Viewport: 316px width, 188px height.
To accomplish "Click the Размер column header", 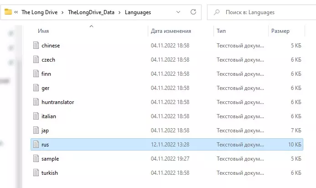I will point(280,31).
